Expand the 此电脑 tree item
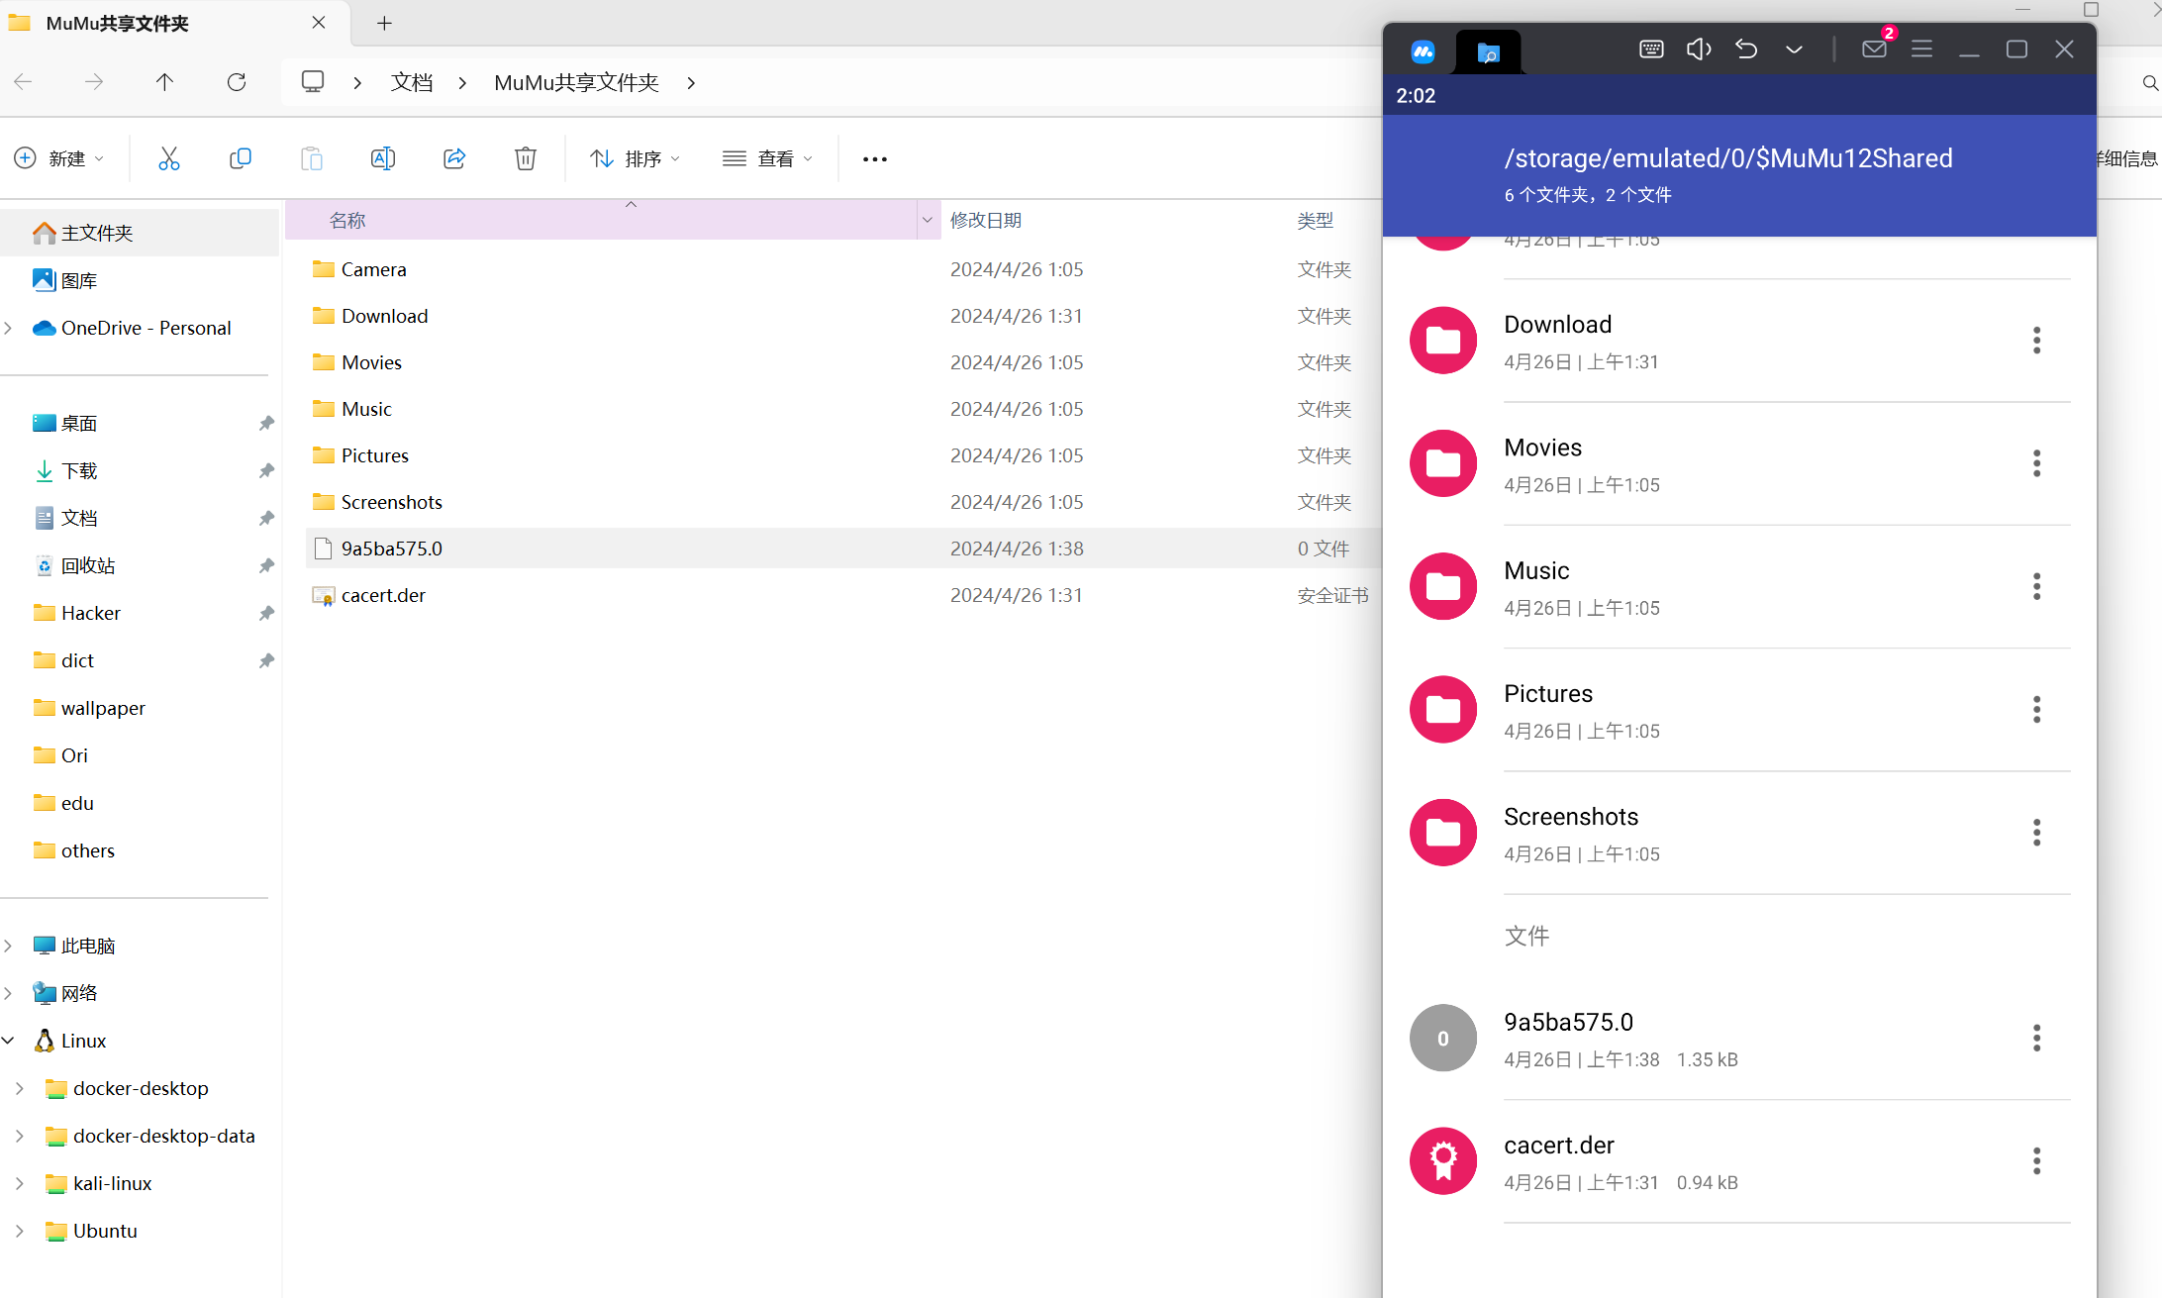 [x=9, y=946]
